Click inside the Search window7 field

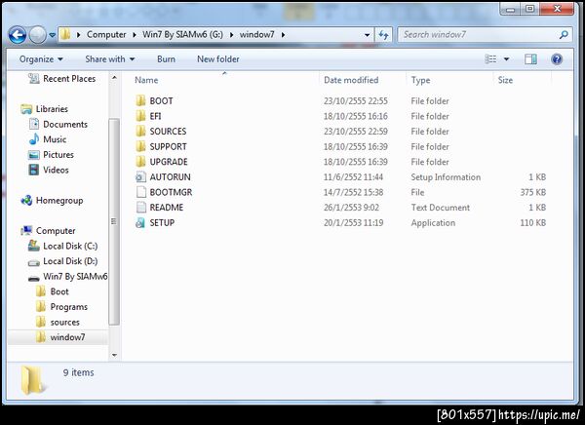click(x=480, y=35)
